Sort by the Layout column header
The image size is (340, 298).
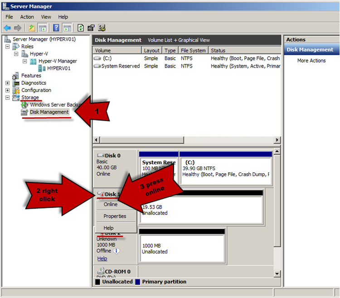tap(152, 50)
